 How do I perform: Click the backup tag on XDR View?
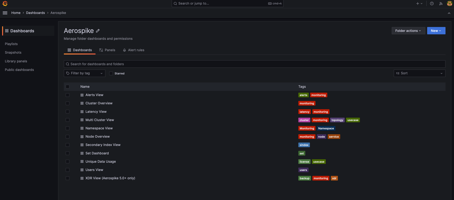pyautogui.click(x=304, y=178)
